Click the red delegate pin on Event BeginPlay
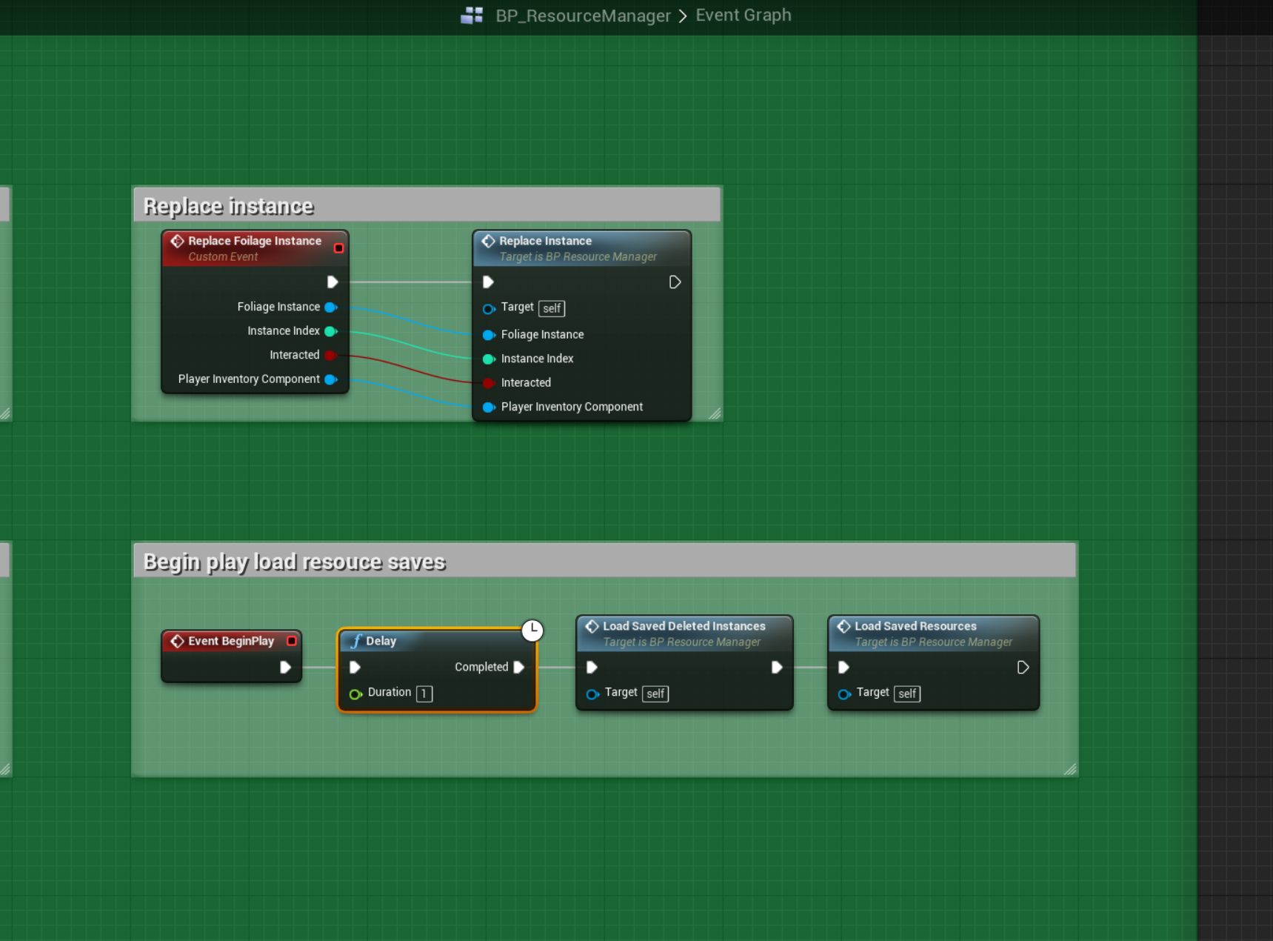The width and height of the screenshot is (1273, 941). click(292, 641)
